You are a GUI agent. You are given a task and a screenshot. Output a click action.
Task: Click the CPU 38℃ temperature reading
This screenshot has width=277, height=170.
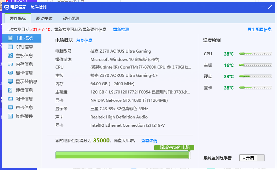229,54
